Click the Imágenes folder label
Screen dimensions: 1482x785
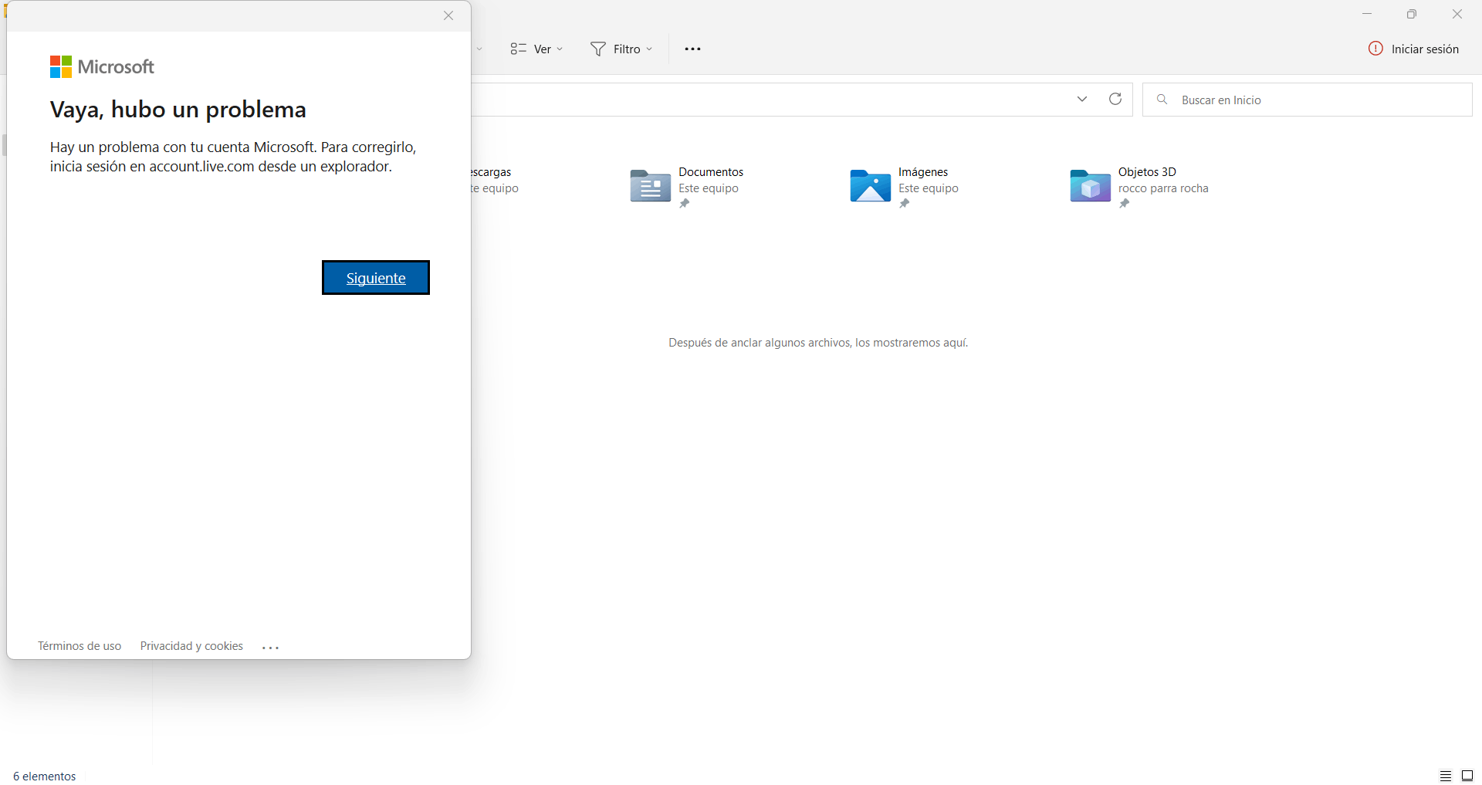(x=923, y=172)
